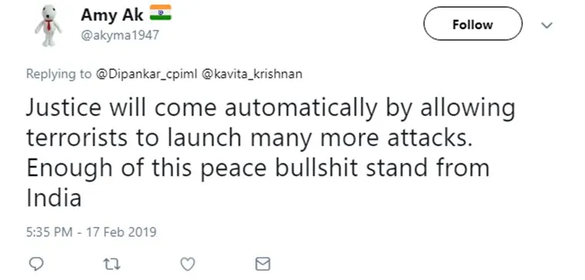Expand the tweet options chevron beside Follow
Image resolution: width=585 pixels, height=280 pixels.
(x=546, y=25)
